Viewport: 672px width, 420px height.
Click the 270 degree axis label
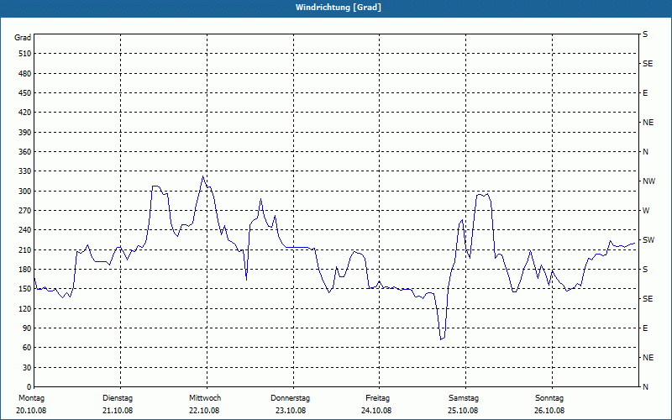coord(25,211)
